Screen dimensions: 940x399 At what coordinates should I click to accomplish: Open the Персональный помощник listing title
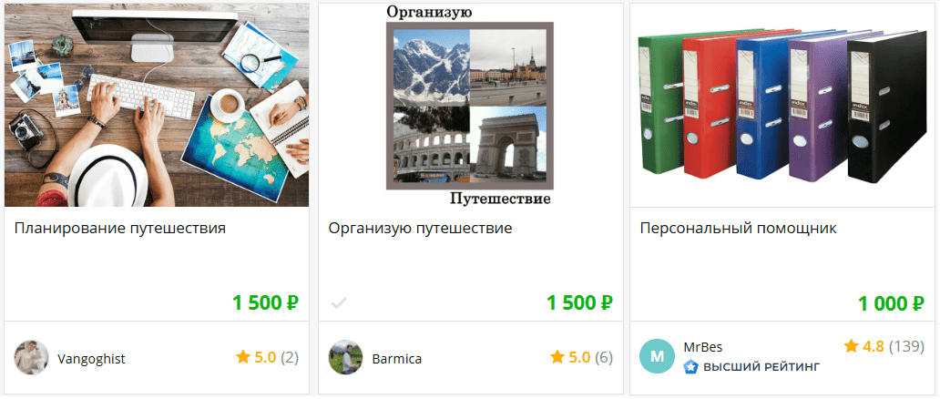click(738, 229)
